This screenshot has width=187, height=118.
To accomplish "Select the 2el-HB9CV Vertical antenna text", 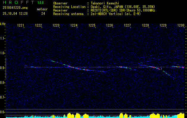I will click(x=116, y=14).
